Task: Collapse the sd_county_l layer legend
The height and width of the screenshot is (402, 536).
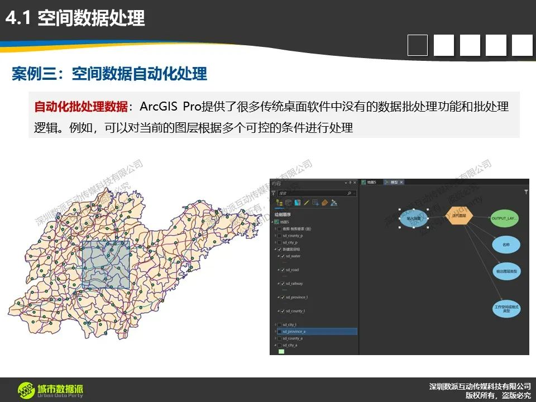Action: 279,311
